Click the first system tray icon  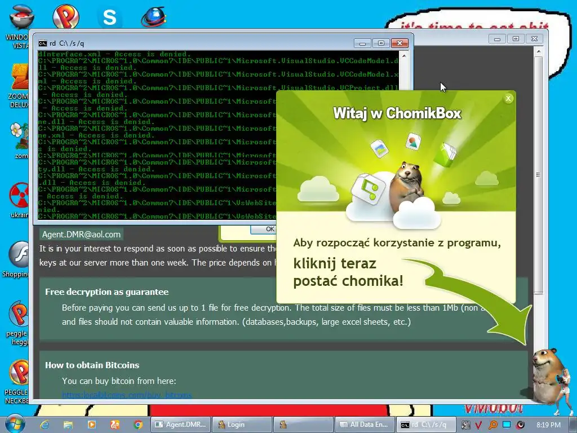tap(465, 425)
